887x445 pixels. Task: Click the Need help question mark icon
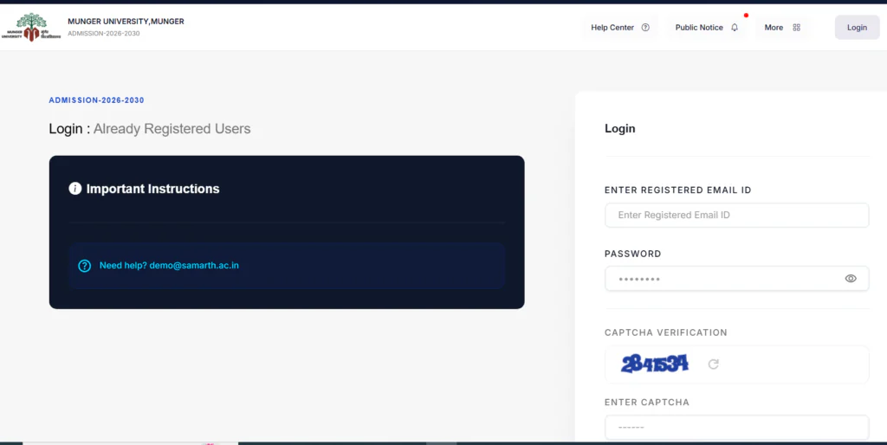point(84,266)
